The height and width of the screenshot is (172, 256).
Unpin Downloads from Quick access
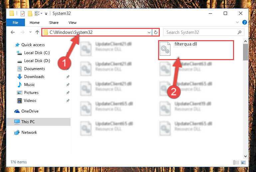coord(68,77)
